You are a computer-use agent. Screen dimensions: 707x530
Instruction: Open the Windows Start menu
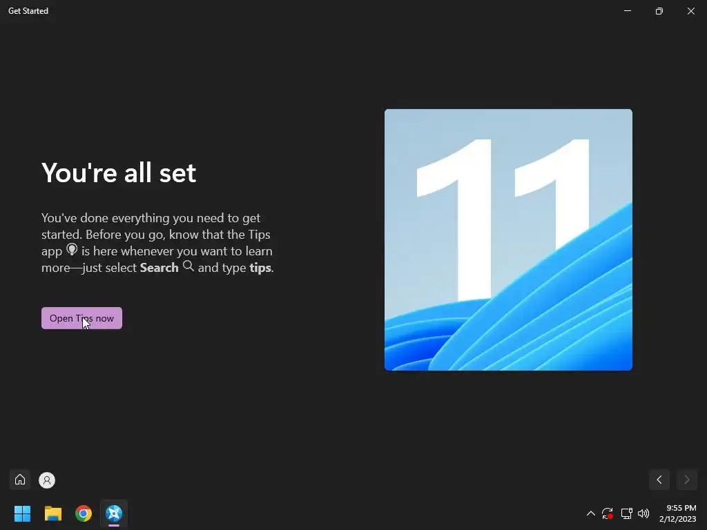(22, 513)
